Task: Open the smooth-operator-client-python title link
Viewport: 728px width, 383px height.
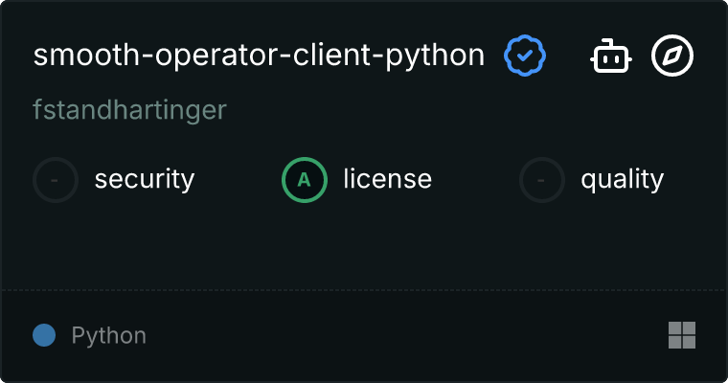Action: click(x=259, y=56)
